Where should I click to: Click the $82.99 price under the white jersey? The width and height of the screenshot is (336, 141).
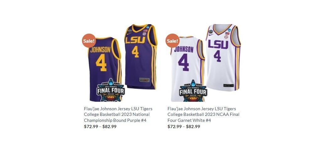point(193,127)
